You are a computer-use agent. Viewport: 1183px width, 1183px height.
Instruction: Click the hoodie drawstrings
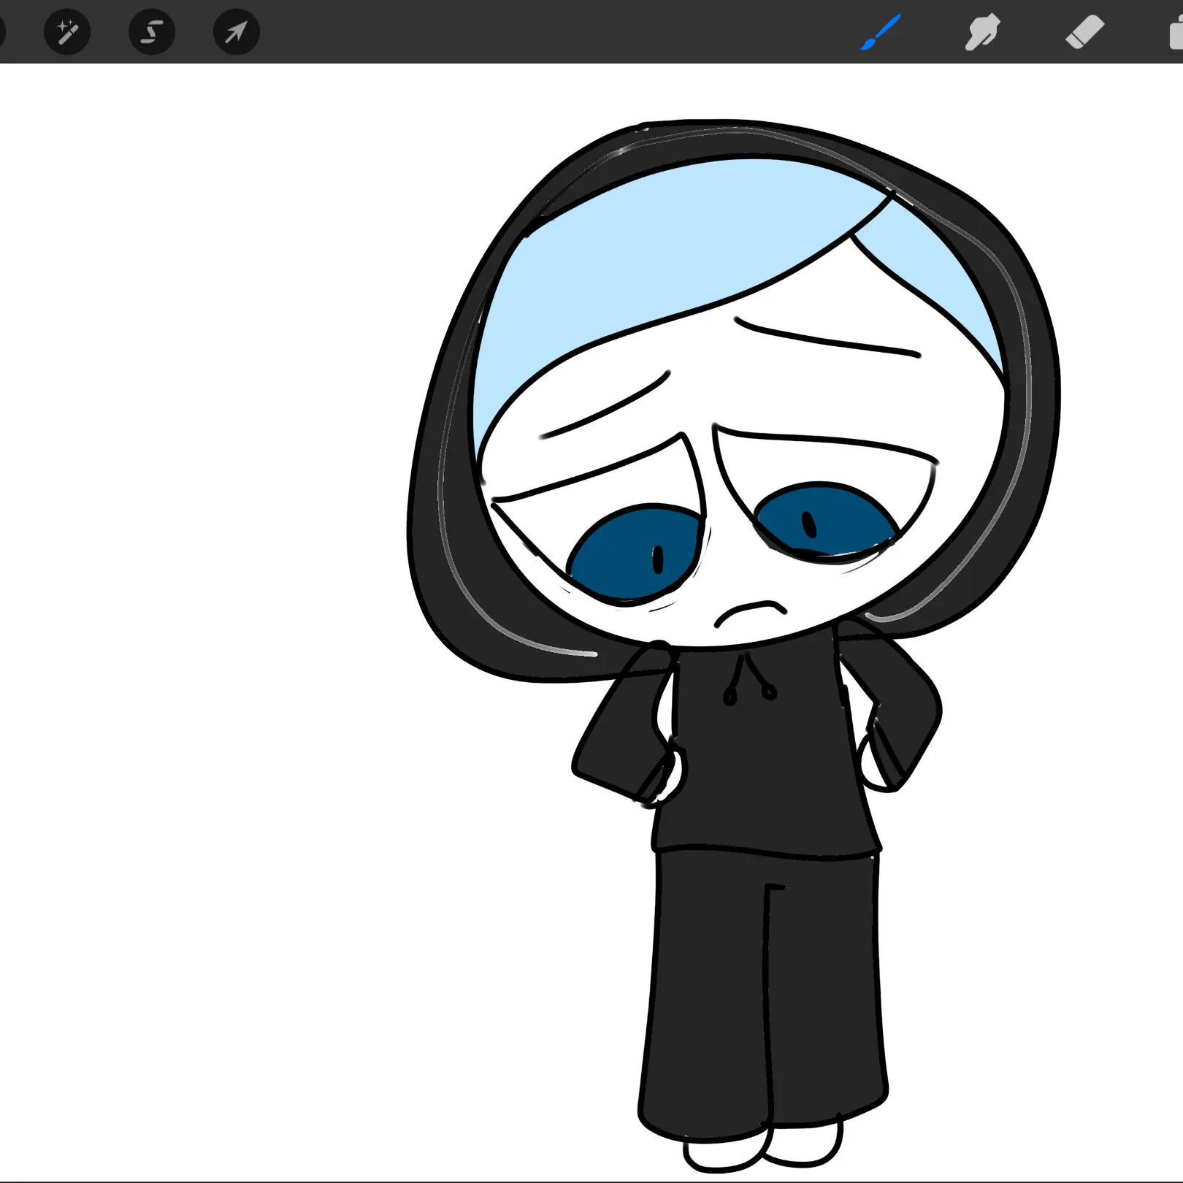(x=749, y=683)
